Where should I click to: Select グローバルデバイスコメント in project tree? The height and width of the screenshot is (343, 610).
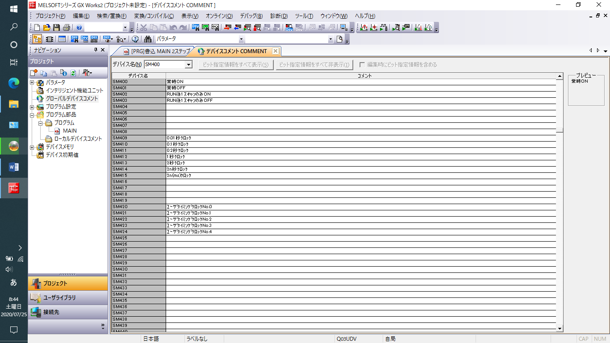point(71,99)
